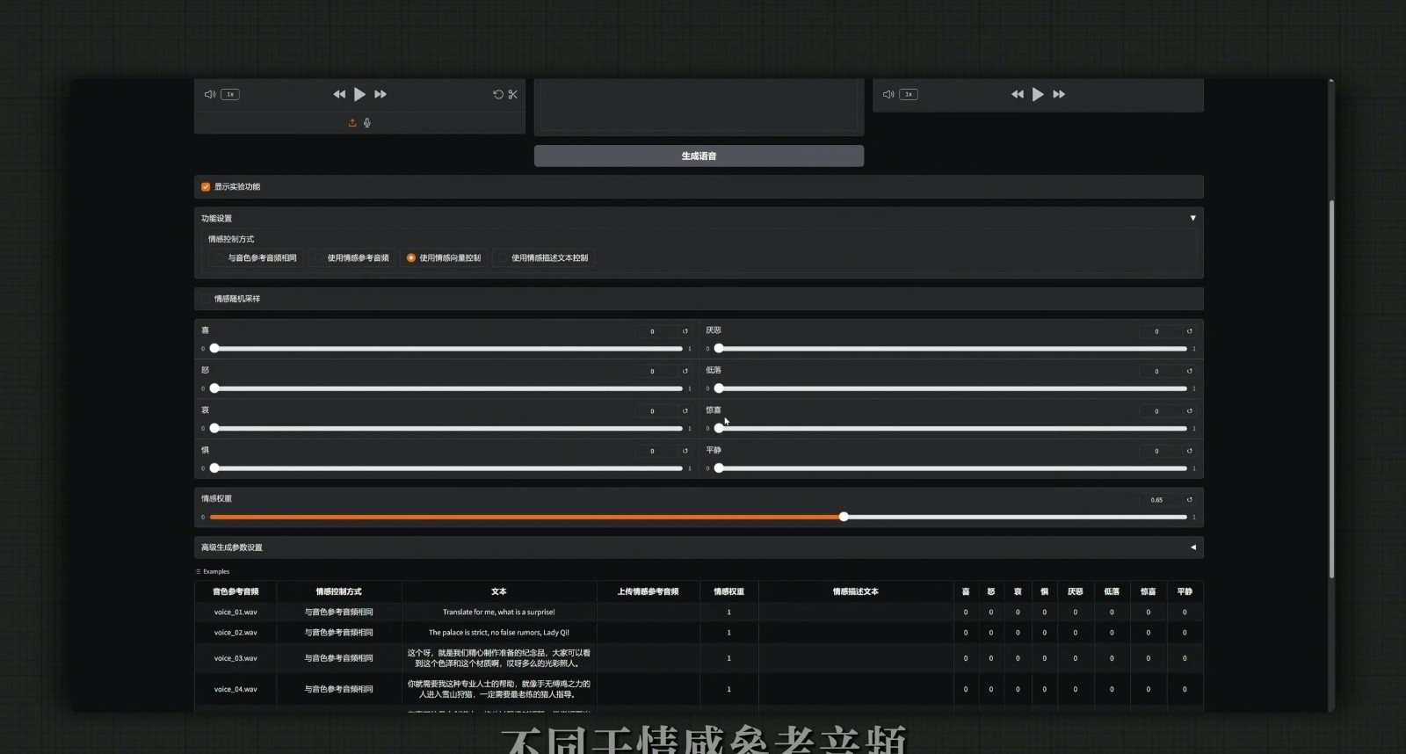This screenshot has width=1406, height=754.
Task: Collapse the 功能设置 section arrow
Action: coord(1192,218)
